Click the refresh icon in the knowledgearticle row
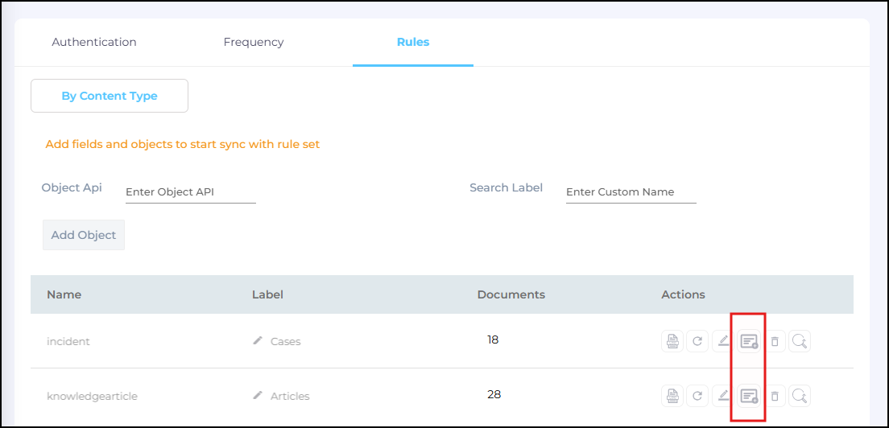The height and width of the screenshot is (428, 889). (x=697, y=396)
